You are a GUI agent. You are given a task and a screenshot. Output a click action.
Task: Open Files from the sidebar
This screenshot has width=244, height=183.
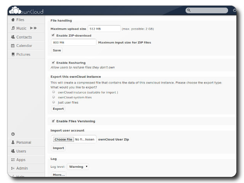pos(20,19)
